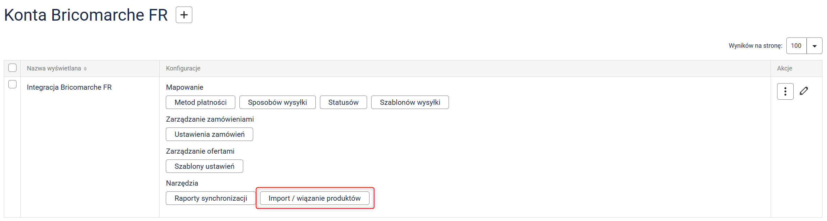
Task: Check the Integracja Bricomarche FR row checkbox
Action: point(12,84)
